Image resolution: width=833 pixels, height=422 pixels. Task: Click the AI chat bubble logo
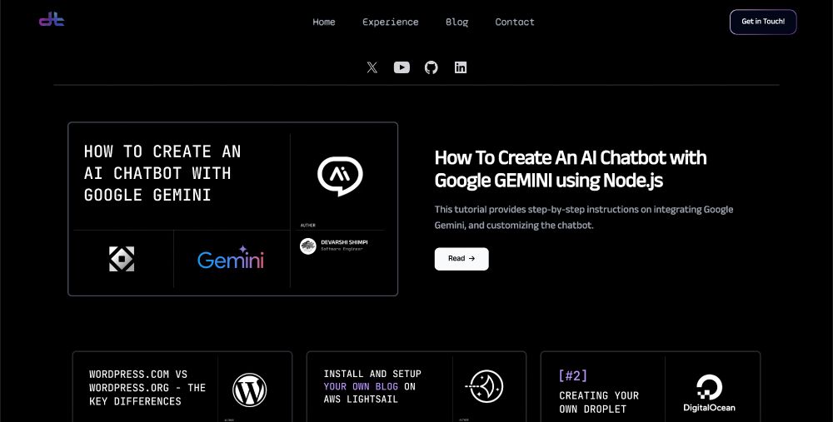pos(340,176)
